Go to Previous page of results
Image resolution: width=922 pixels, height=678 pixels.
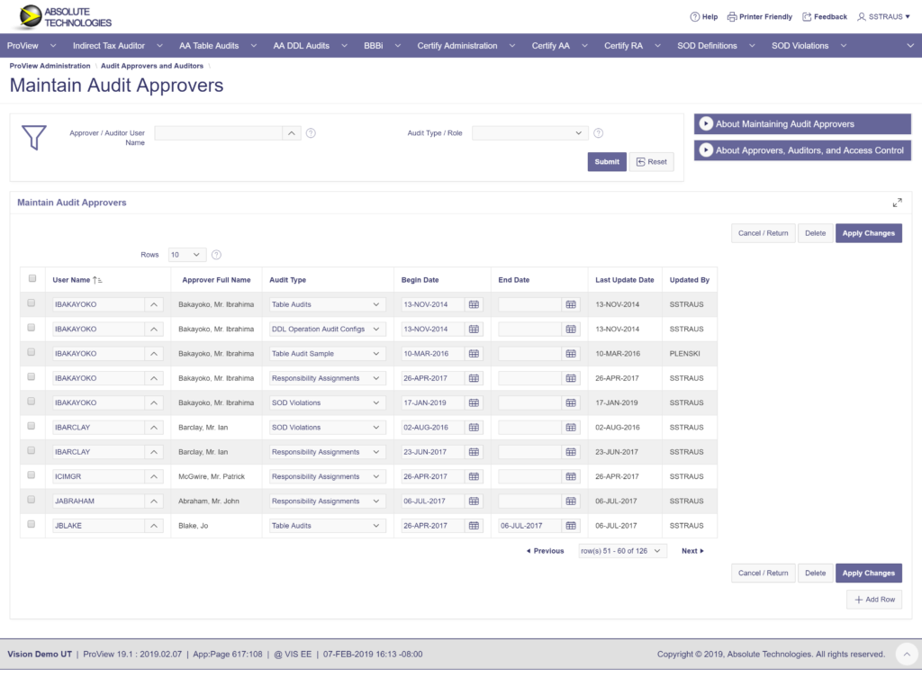(545, 551)
